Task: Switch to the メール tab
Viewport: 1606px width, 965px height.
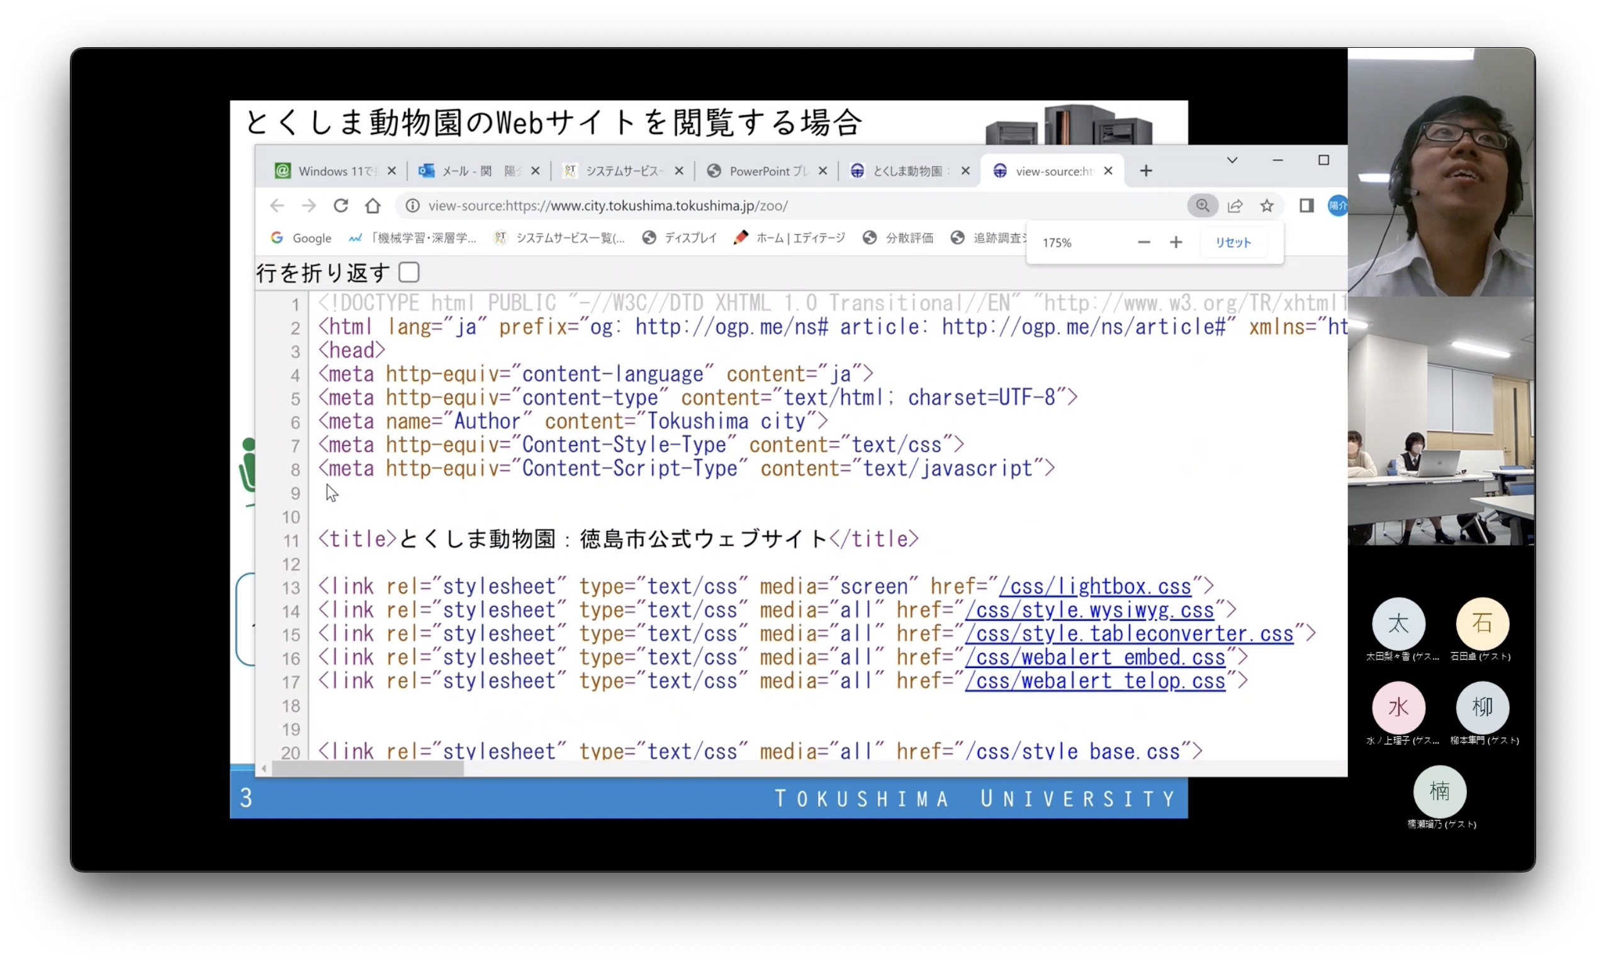Action: tap(478, 170)
